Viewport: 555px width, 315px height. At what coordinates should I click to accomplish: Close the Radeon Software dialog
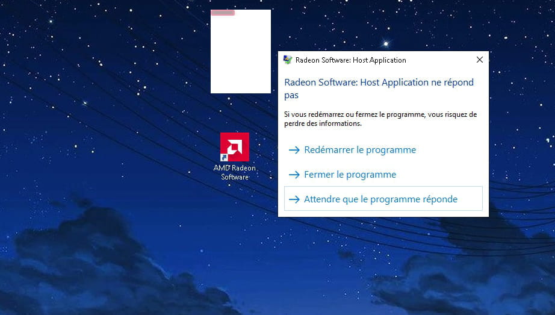480,60
